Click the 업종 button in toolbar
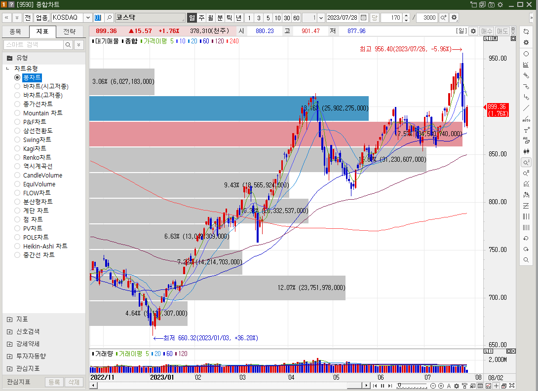Viewport: 538px width, 391px height. tap(42, 17)
